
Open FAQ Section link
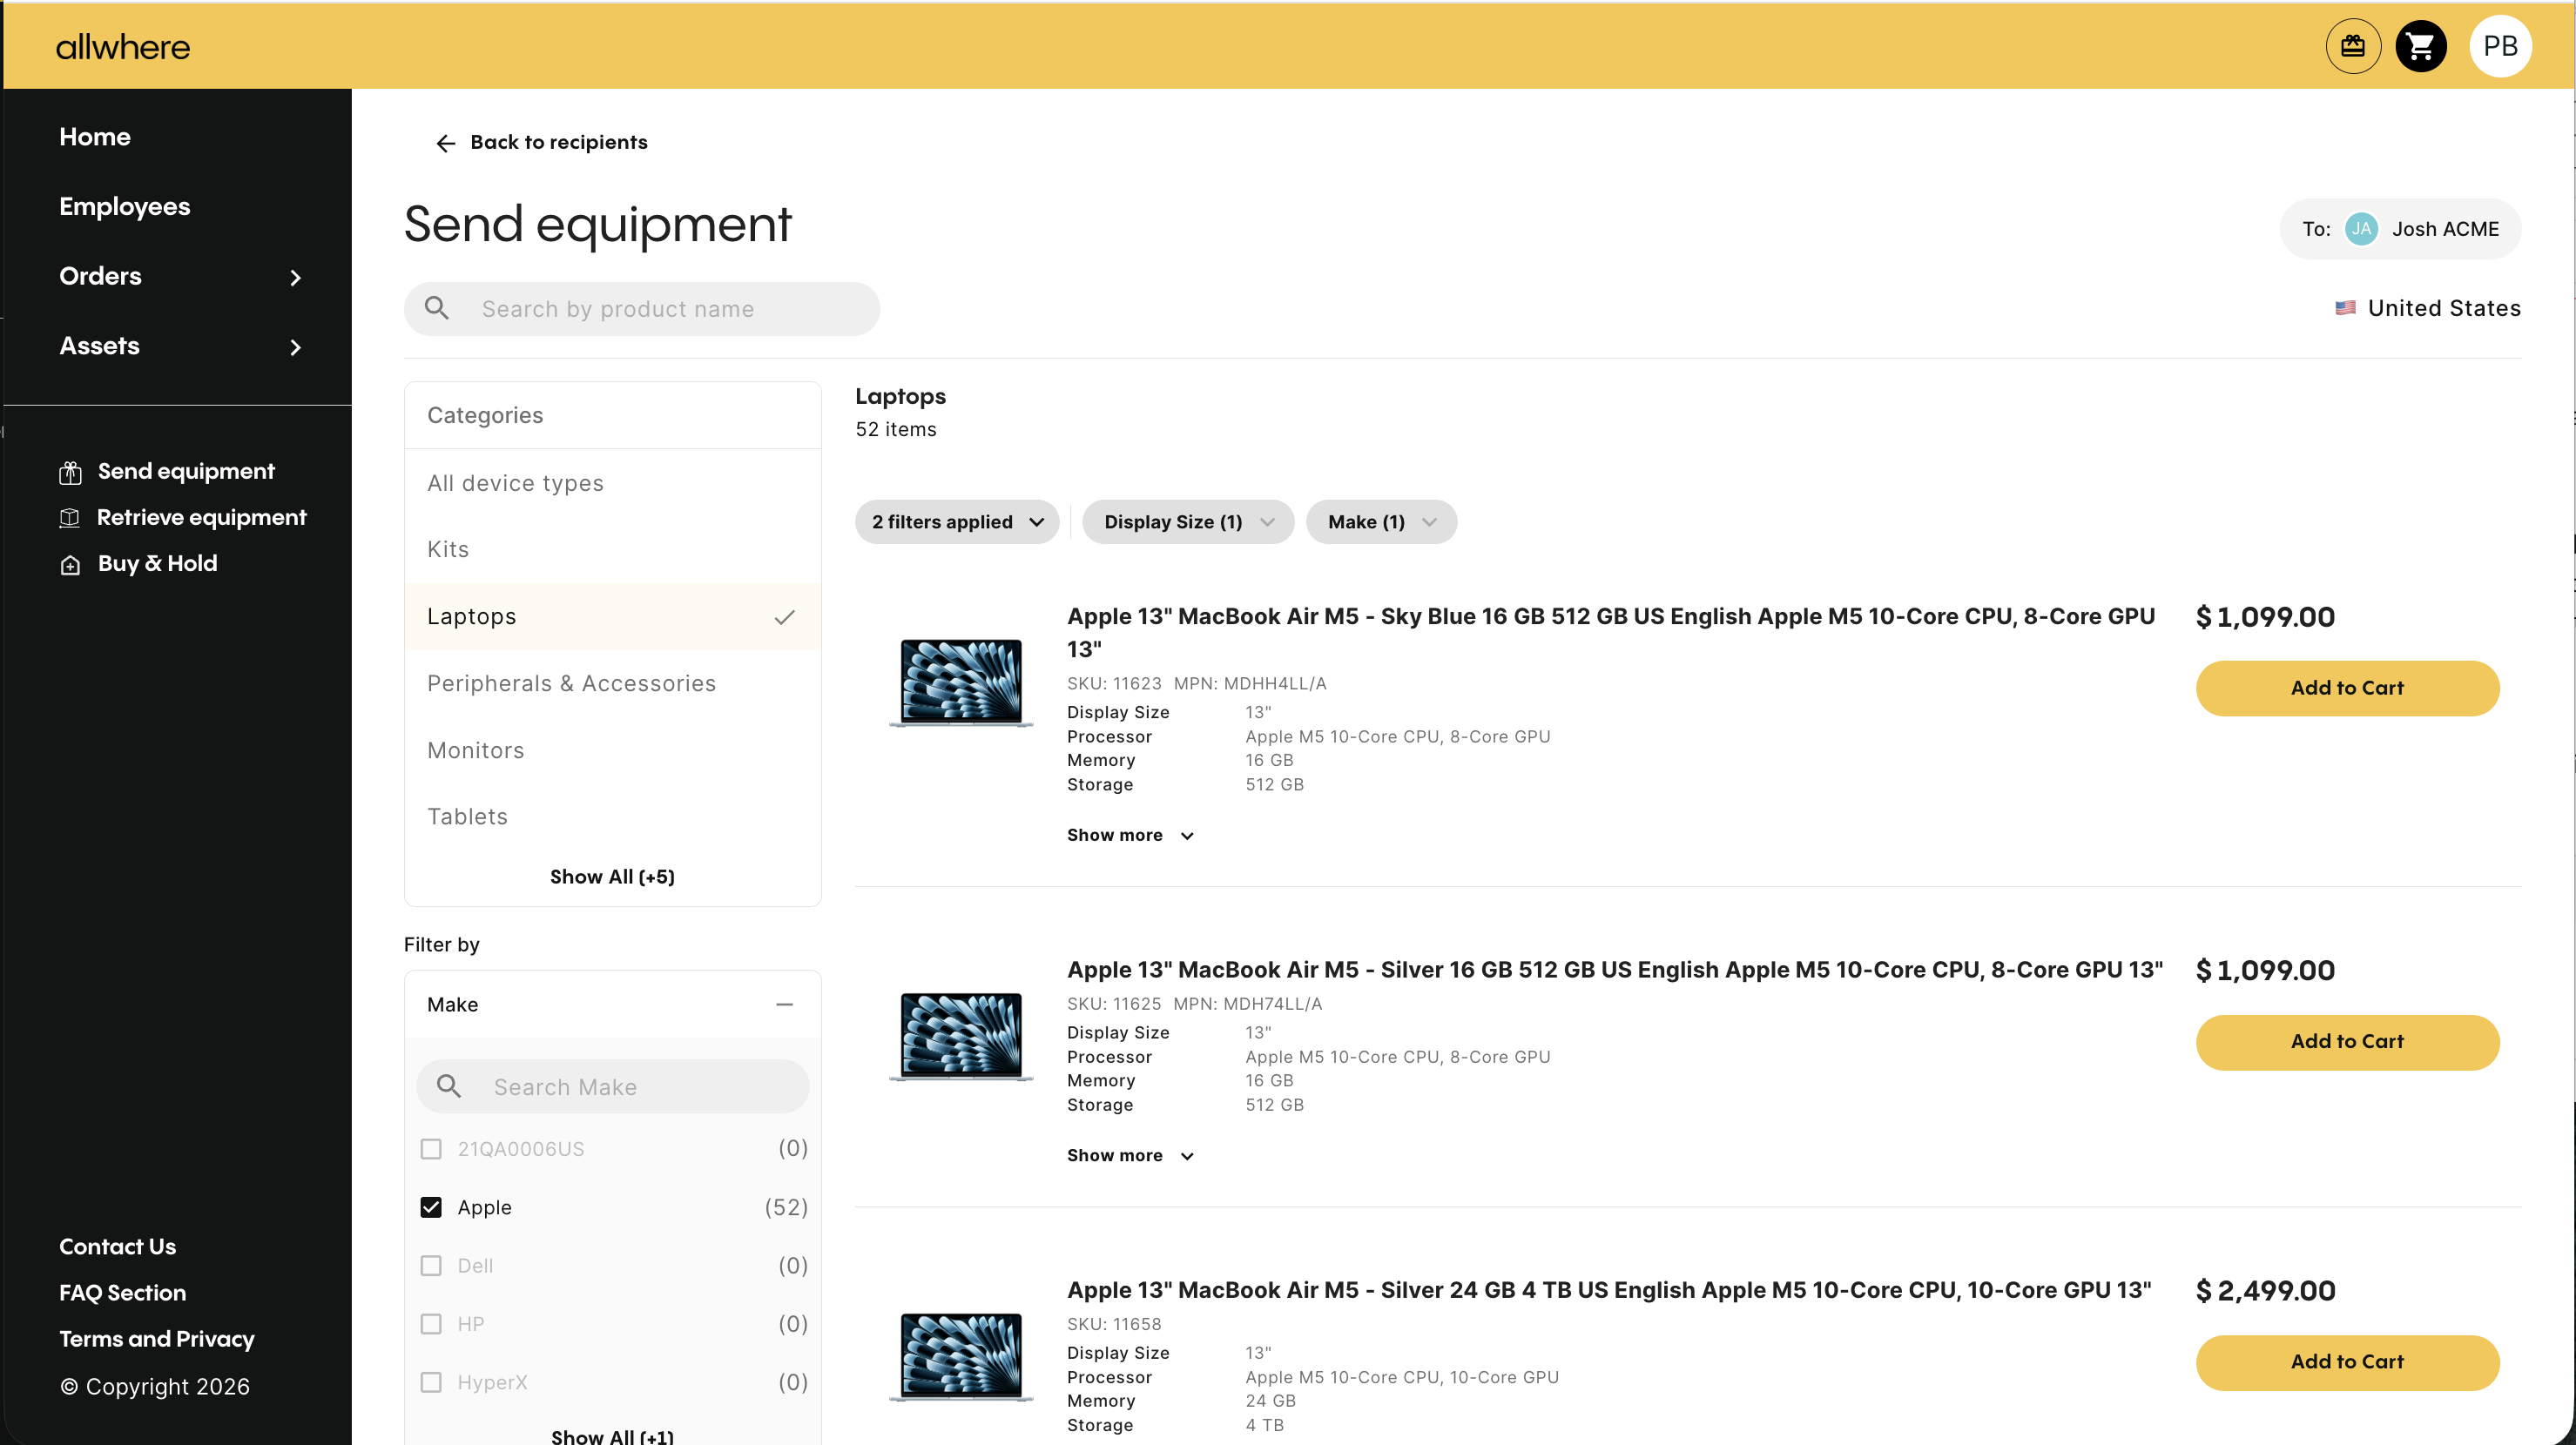click(122, 1294)
